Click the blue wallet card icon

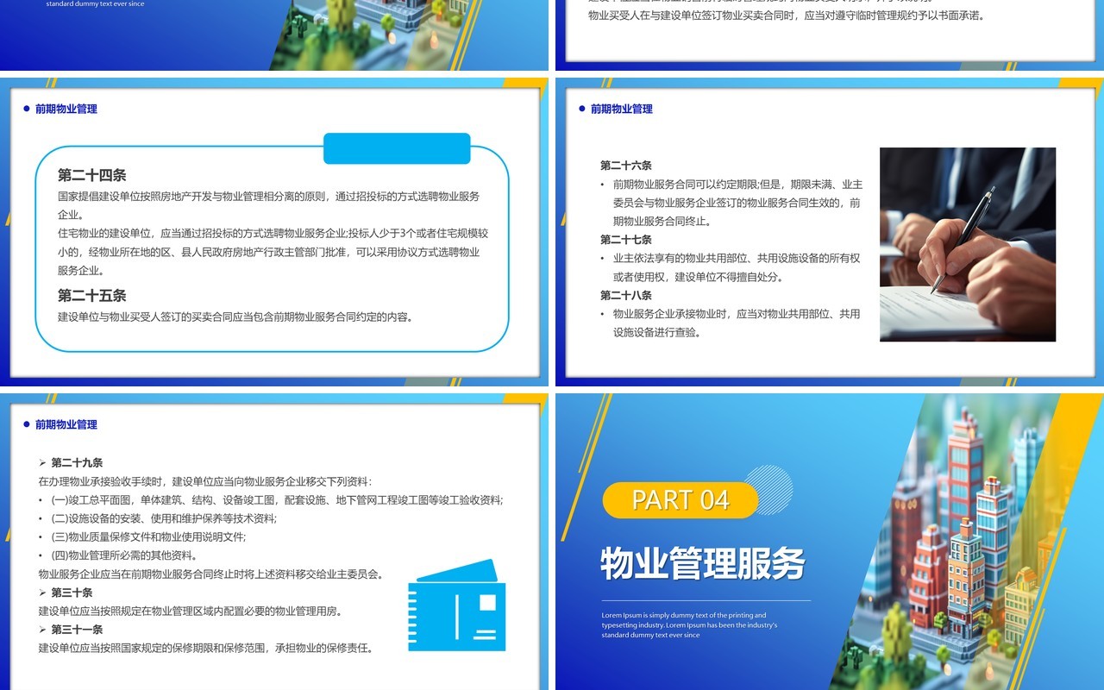[457, 605]
